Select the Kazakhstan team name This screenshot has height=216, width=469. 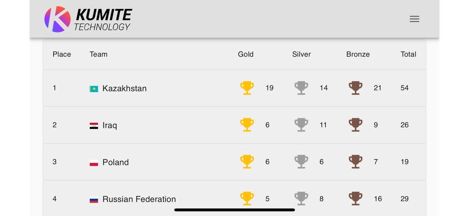(x=124, y=88)
